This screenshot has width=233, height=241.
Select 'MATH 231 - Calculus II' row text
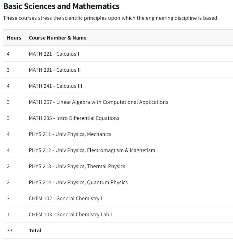pyautogui.click(x=55, y=70)
